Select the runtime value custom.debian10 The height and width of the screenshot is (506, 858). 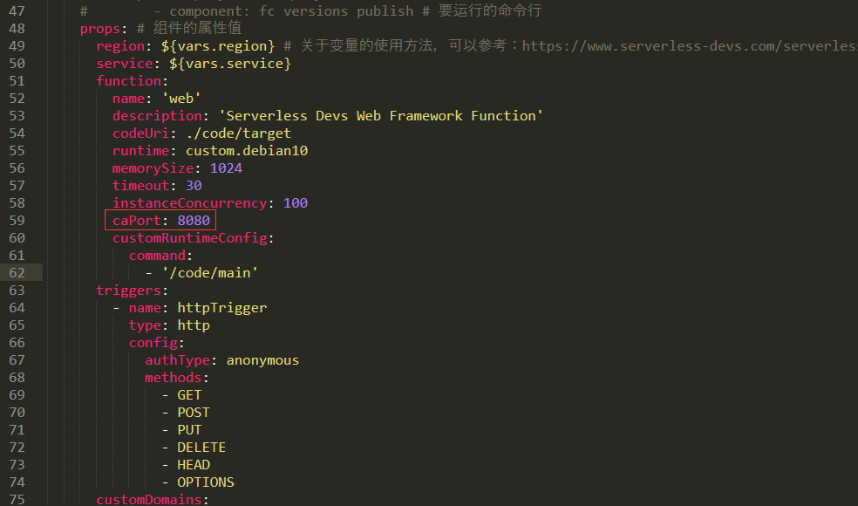pos(247,151)
